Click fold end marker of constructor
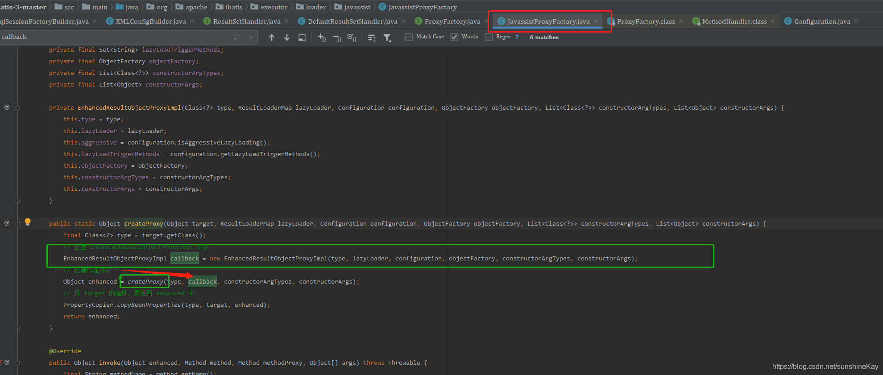The height and width of the screenshot is (375, 883). 17,201
